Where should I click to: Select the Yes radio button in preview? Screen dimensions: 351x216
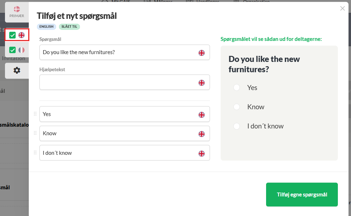(x=237, y=88)
